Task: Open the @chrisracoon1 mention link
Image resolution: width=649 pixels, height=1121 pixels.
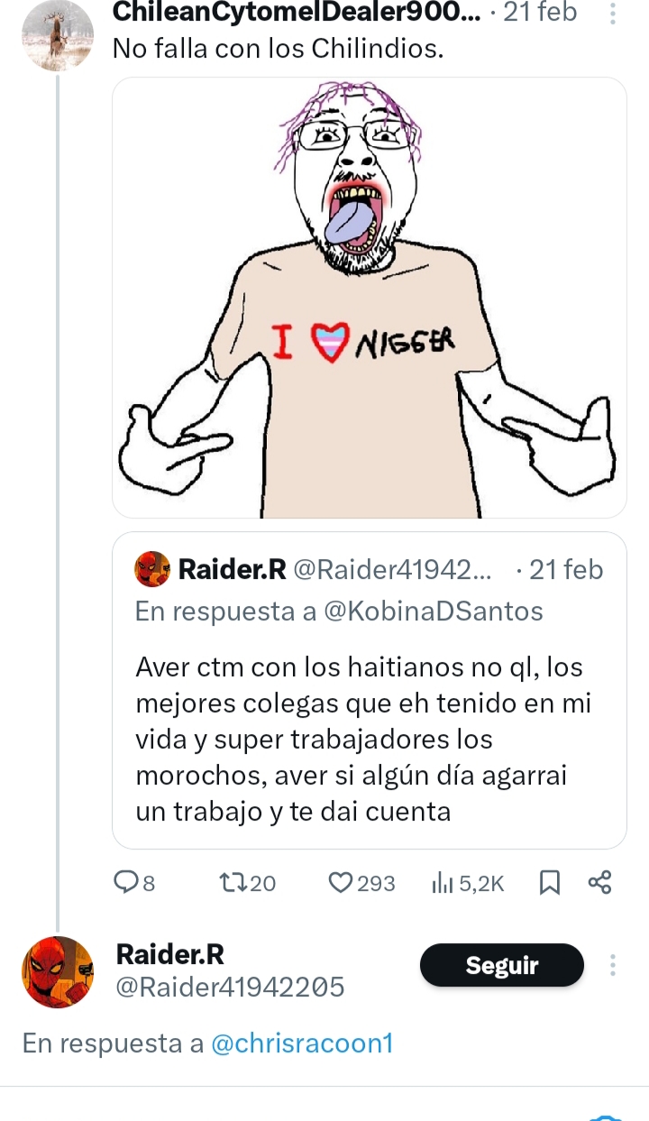Action: click(x=302, y=1043)
